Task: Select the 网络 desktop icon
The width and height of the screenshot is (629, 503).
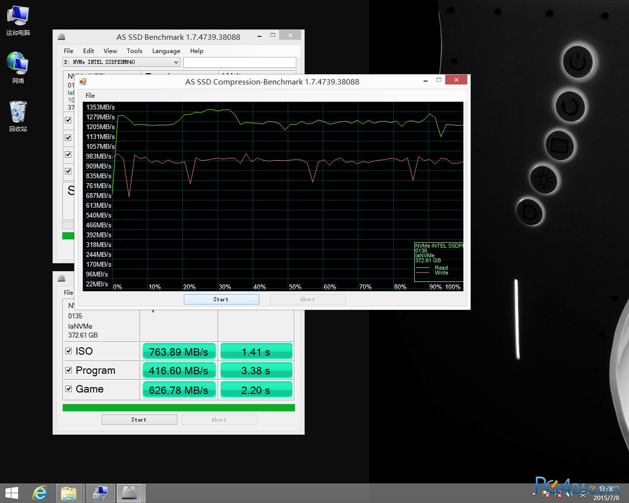Action: click(18, 68)
